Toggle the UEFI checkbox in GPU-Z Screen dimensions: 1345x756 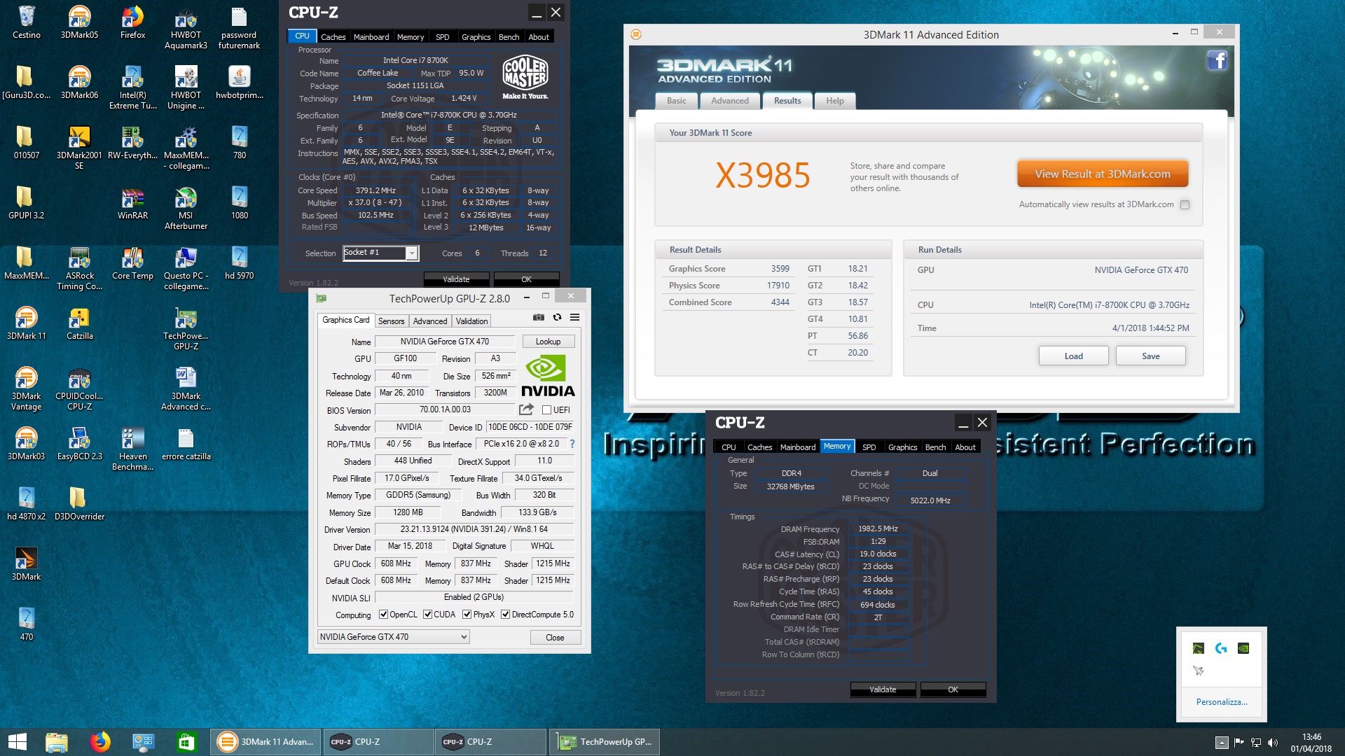546,410
